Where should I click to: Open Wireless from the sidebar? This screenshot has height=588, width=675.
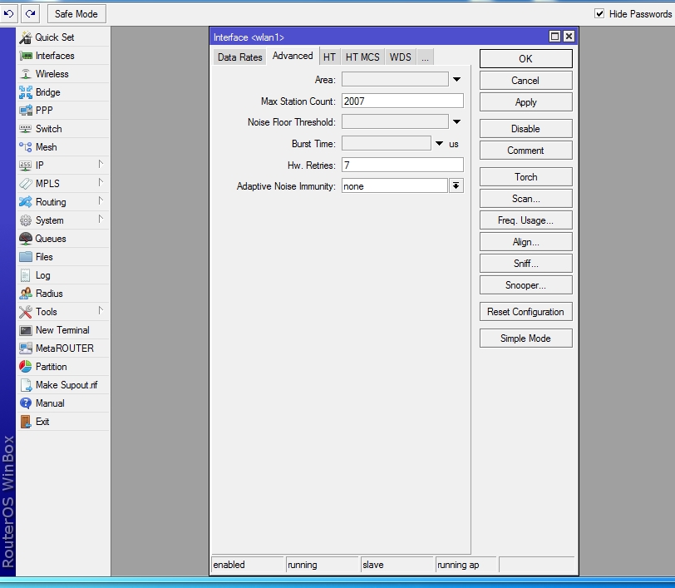(52, 74)
